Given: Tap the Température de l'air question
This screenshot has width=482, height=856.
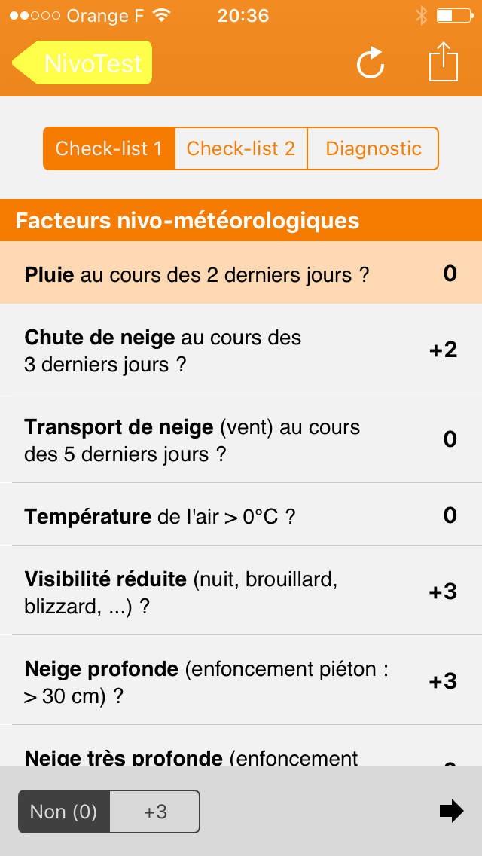Looking at the screenshot, I should [x=241, y=516].
